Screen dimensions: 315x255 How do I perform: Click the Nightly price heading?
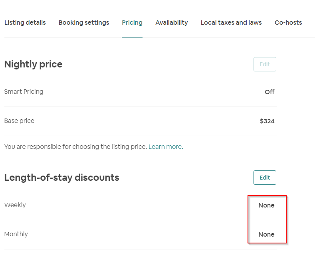[33, 64]
